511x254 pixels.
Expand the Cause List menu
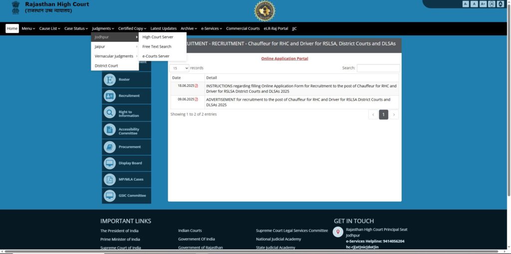49,28
